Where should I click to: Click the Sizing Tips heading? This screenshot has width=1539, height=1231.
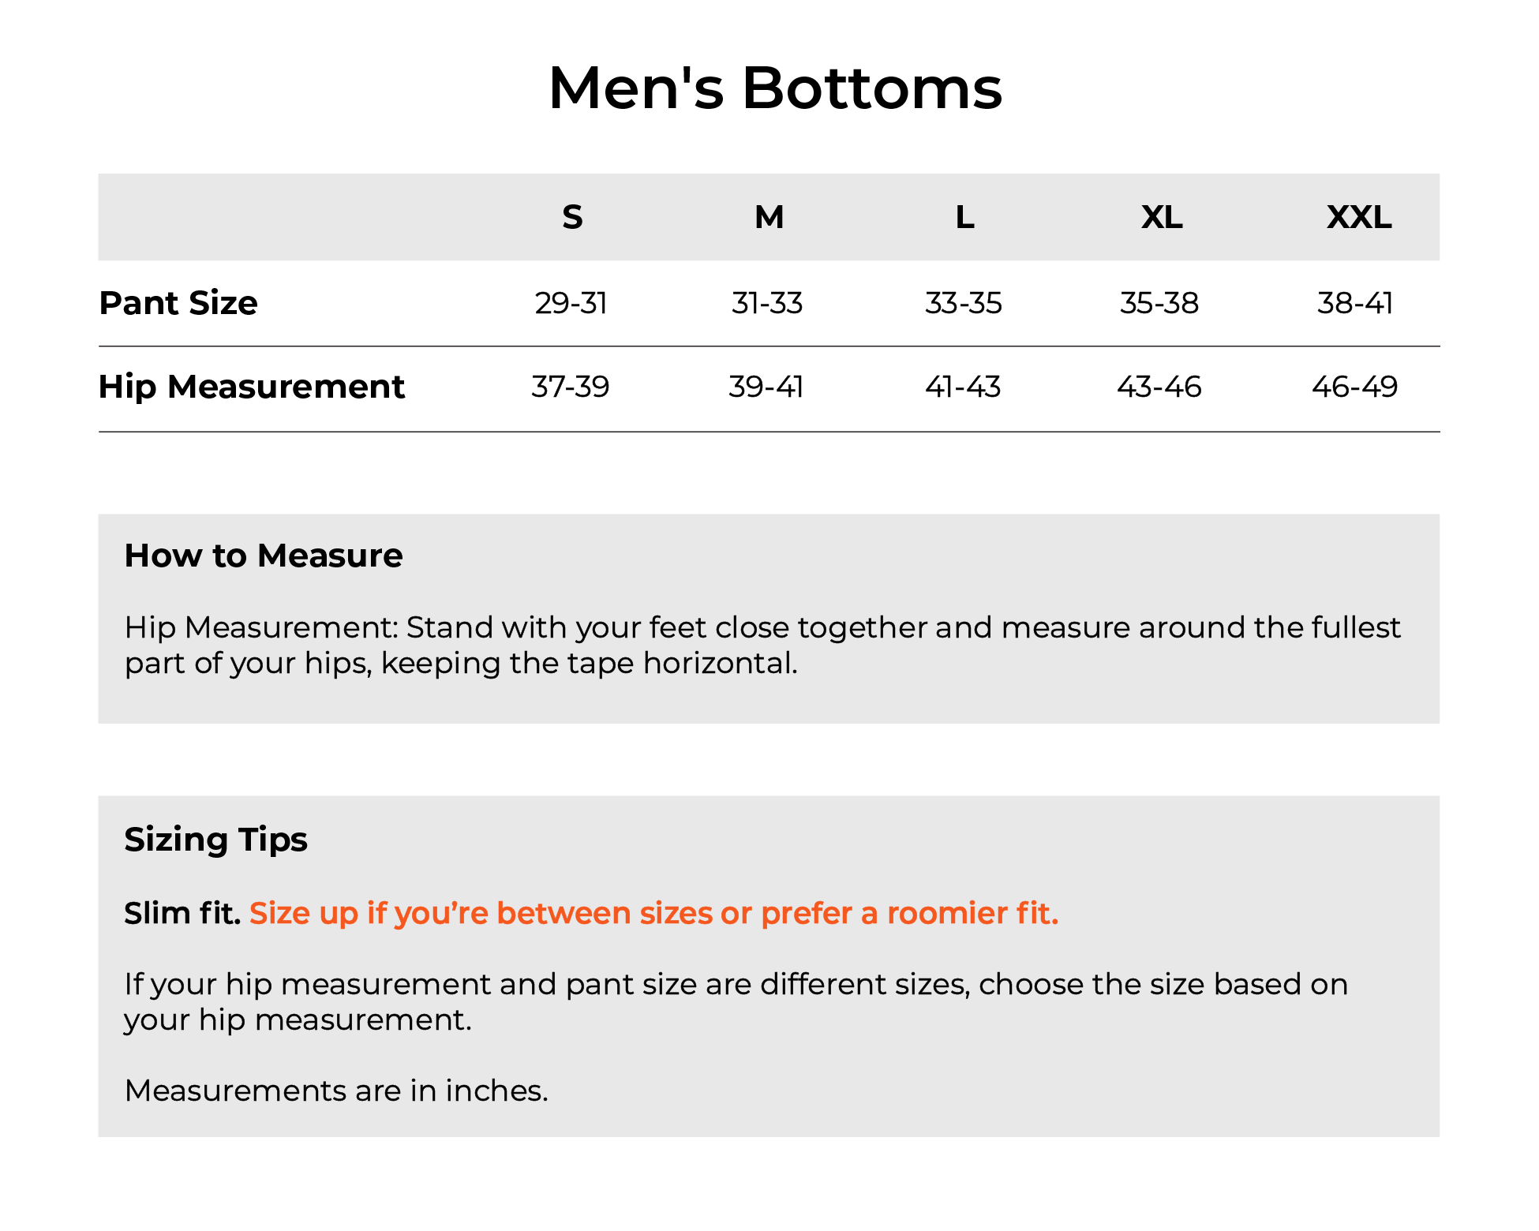point(215,840)
